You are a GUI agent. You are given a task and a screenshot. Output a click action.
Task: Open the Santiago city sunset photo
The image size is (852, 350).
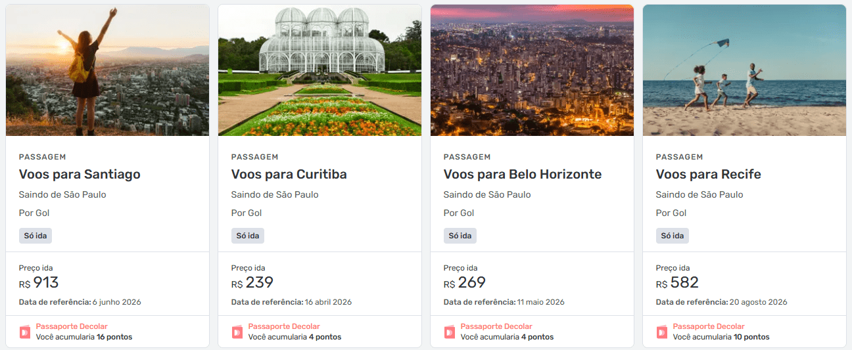tap(107, 70)
